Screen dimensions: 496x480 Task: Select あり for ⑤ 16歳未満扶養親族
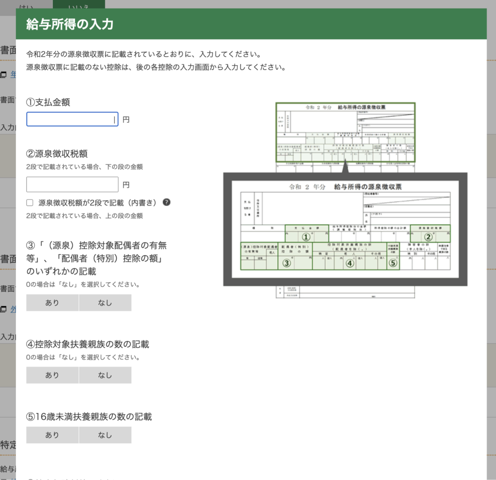[52, 435]
